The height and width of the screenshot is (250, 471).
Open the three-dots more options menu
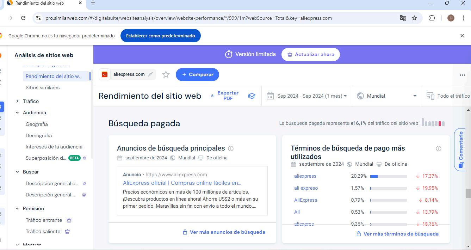point(462,75)
